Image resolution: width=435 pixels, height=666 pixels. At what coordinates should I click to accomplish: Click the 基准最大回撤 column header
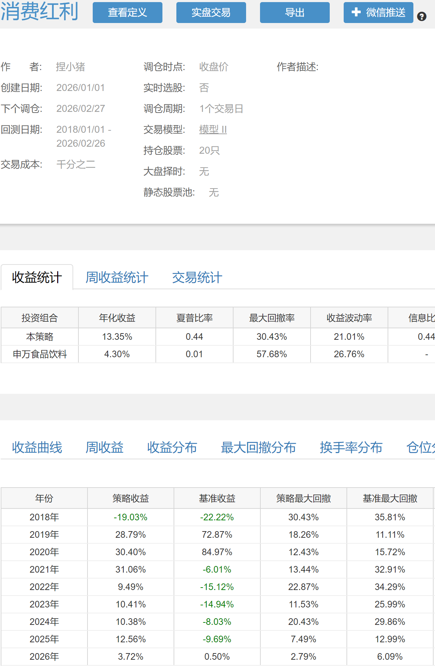click(x=390, y=498)
